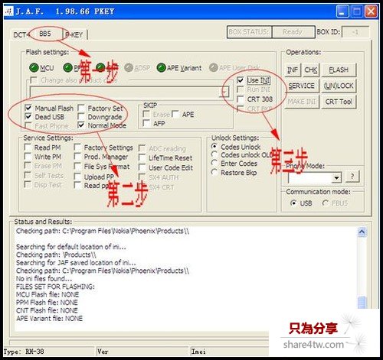Enable the User Code Edit checkbox
The width and height of the screenshot is (383, 360).
click(x=142, y=167)
